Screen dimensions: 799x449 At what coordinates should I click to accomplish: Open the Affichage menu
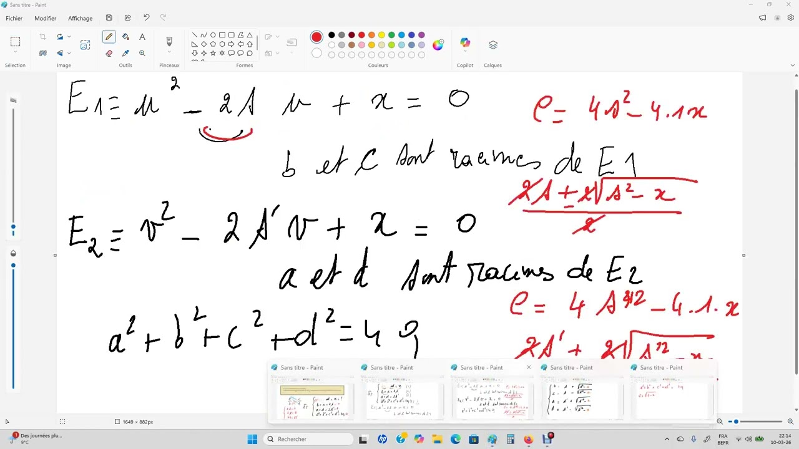[x=80, y=18]
